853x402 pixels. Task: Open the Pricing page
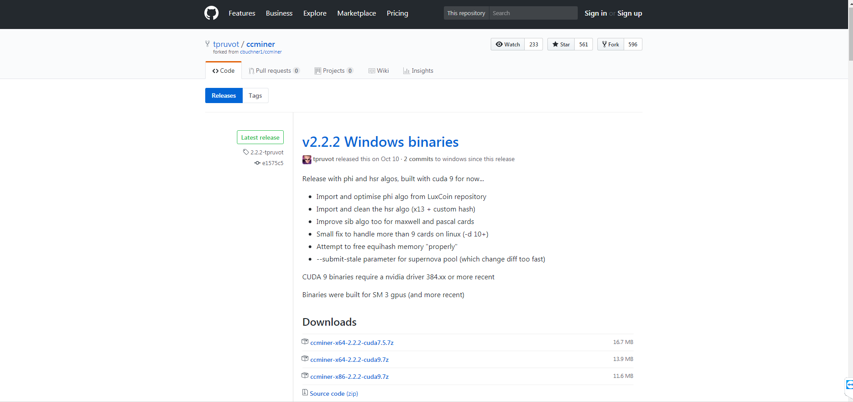pos(398,13)
